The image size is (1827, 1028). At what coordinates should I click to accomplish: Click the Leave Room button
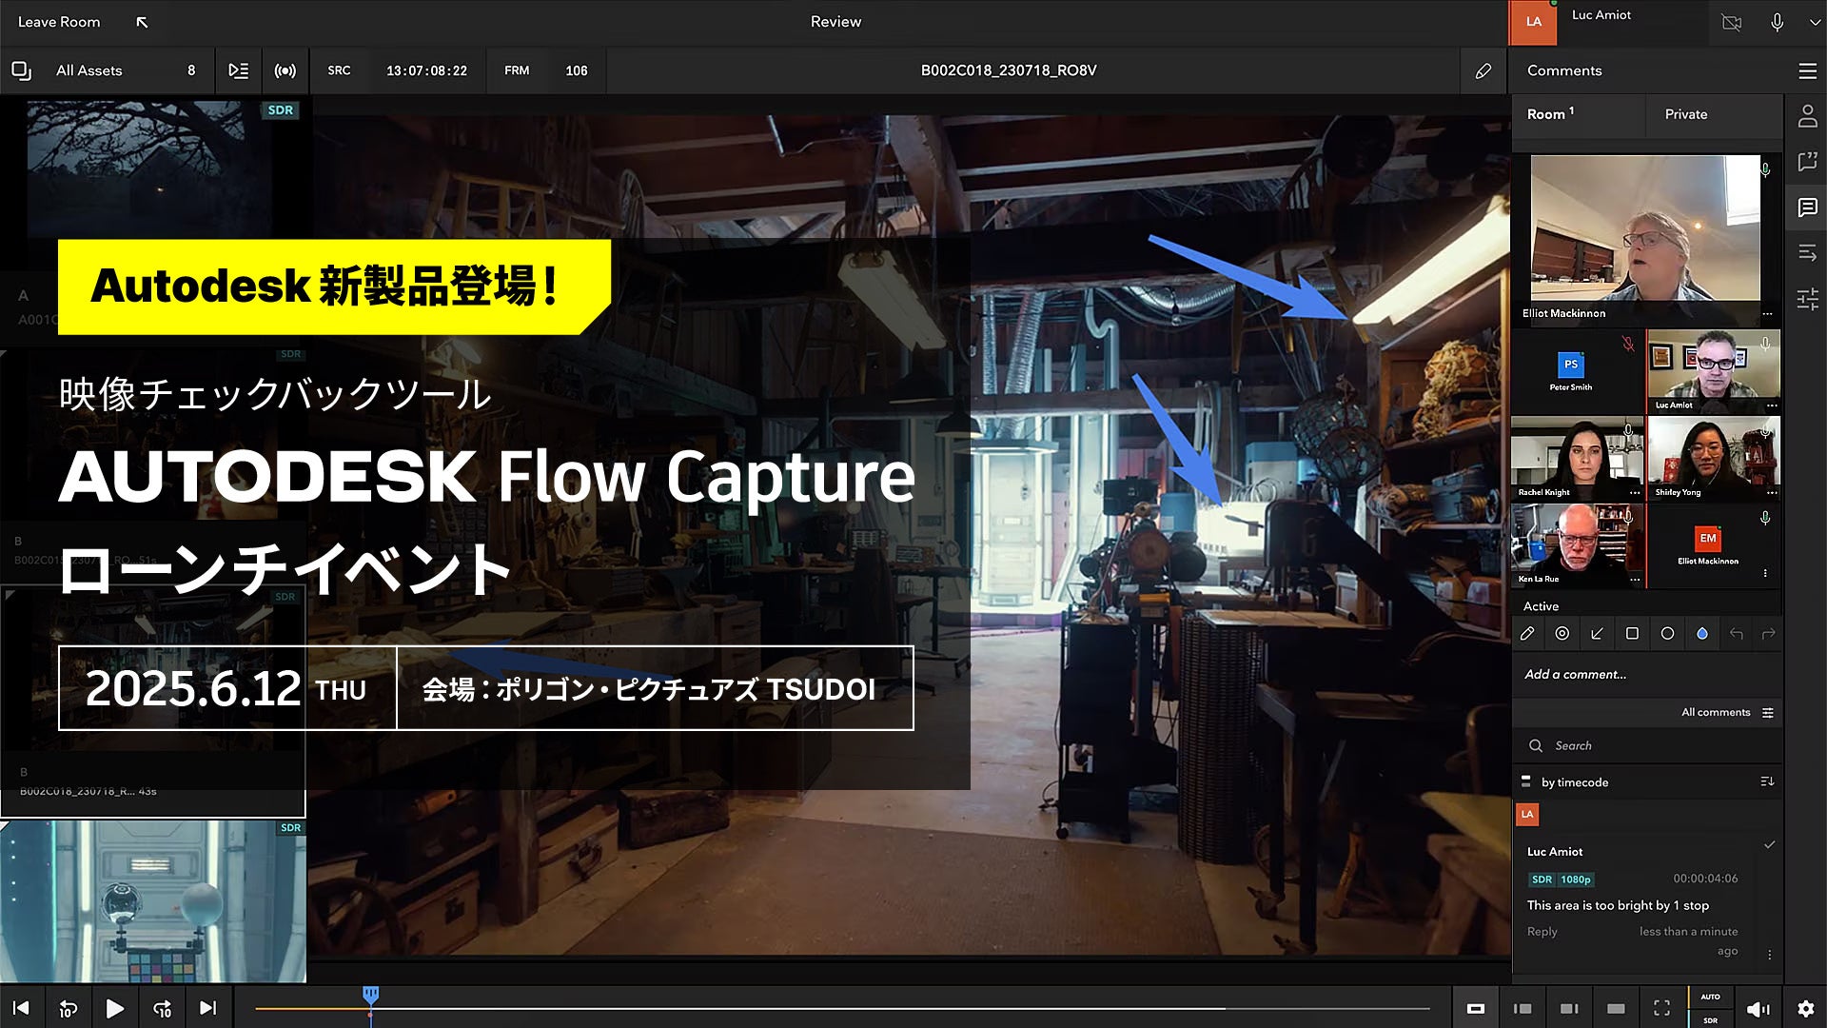59,22
